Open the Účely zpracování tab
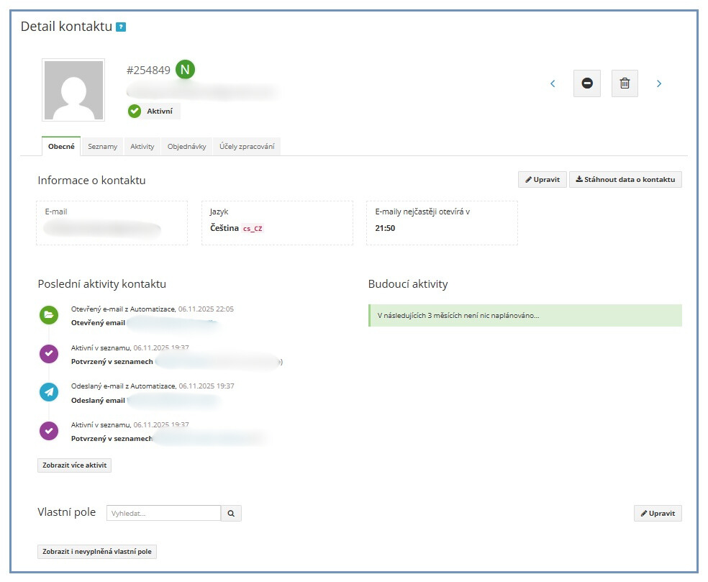 (x=247, y=146)
